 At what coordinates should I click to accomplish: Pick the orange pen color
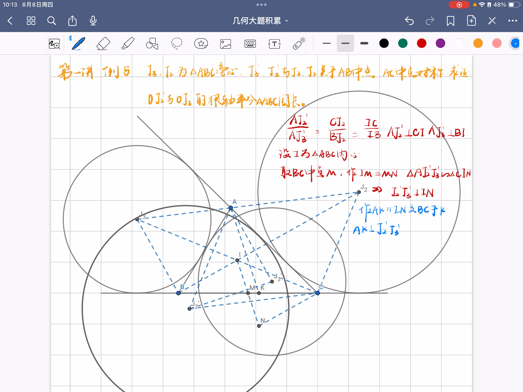[x=478, y=43]
